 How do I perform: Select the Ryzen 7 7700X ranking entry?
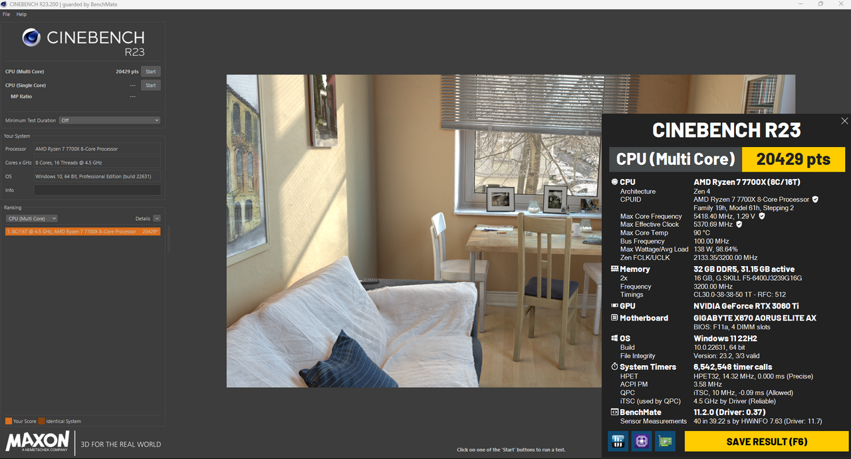point(82,231)
